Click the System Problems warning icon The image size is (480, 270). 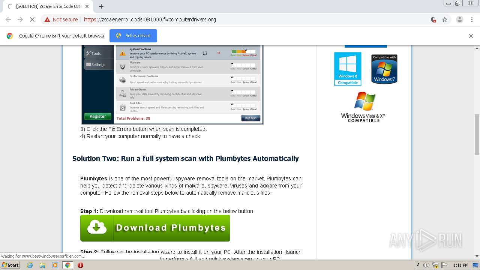click(x=123, y=53)
